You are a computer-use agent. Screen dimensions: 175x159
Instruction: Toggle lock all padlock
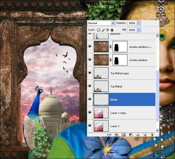[x=112, y=30]
